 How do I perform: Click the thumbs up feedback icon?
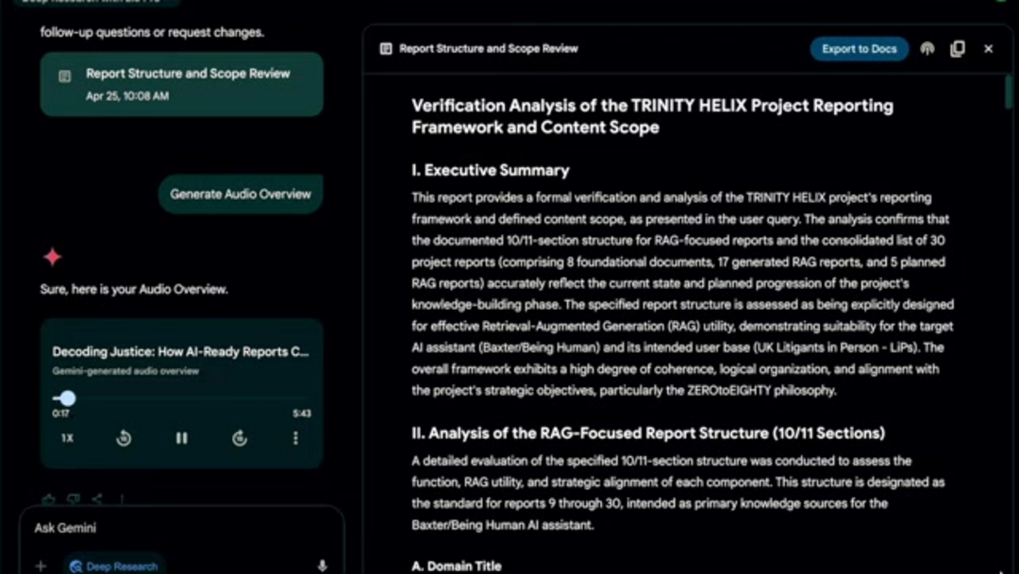tap(48, 498)
